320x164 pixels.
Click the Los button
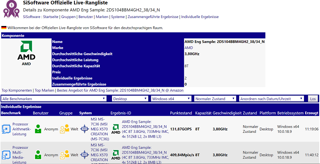point(313,99)
